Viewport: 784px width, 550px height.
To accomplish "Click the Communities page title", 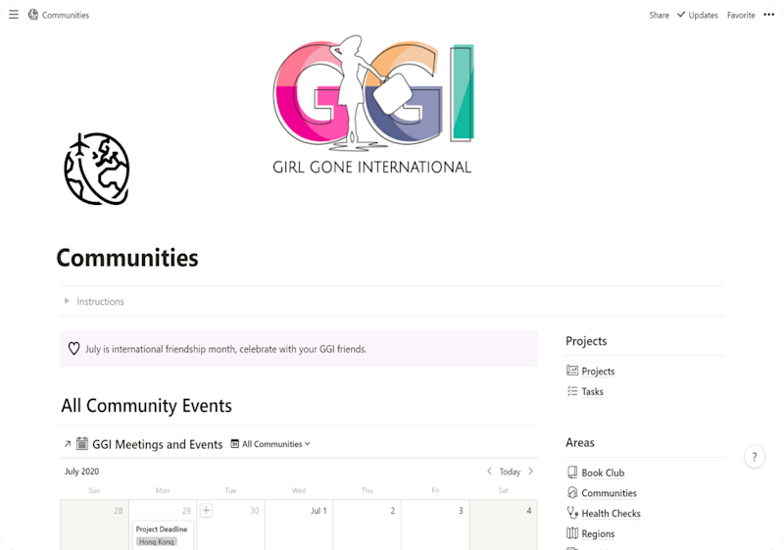I will click(127, 258).
